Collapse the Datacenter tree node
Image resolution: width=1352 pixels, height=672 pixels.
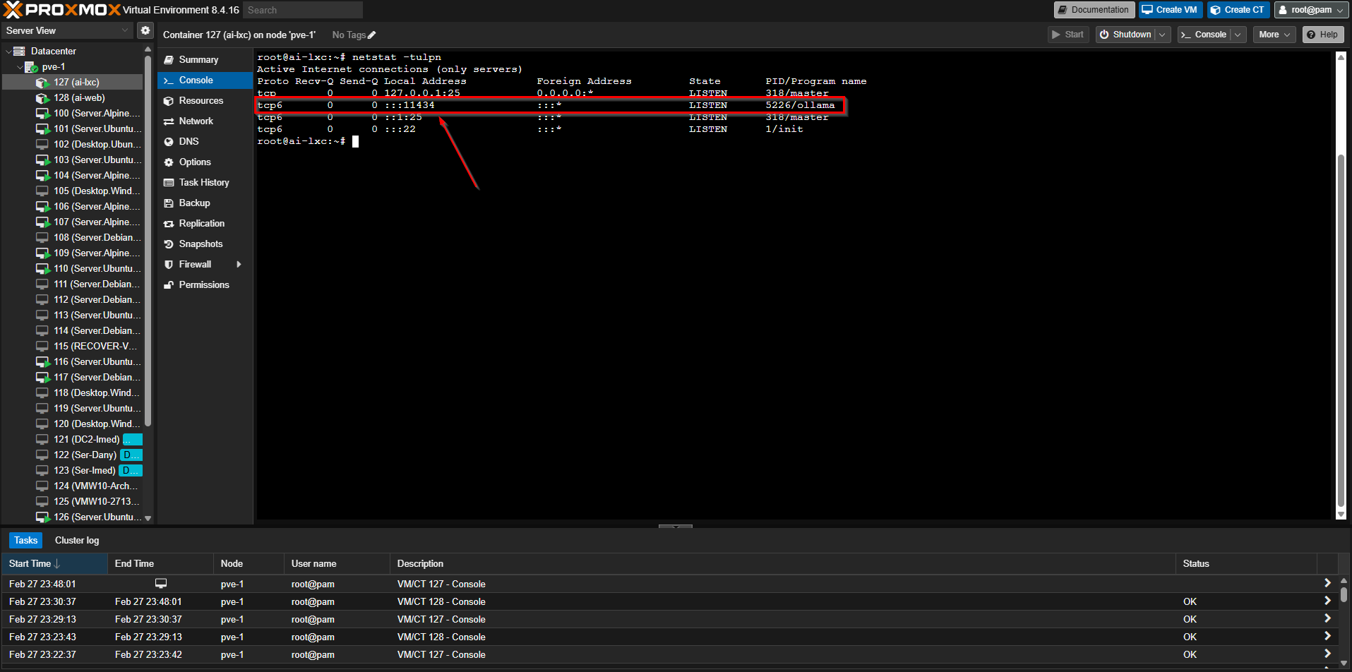(x=8, y=52)
